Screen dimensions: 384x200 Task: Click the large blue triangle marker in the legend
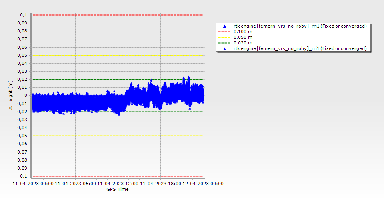point(224,26)
